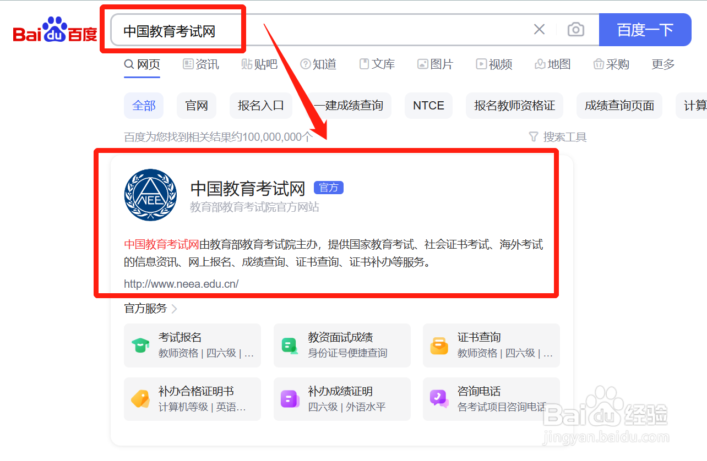Open the 中国教育考试网 result title

click(x=248, y=189)
